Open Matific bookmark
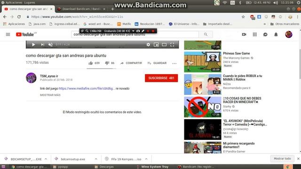This screenshot has height=169, width=301. coord(124,24)
